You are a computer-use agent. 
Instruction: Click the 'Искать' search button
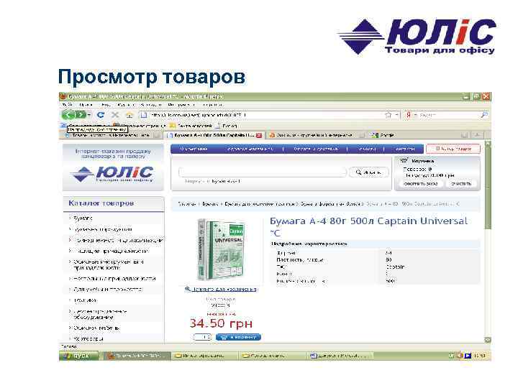[x=368, y=172]
